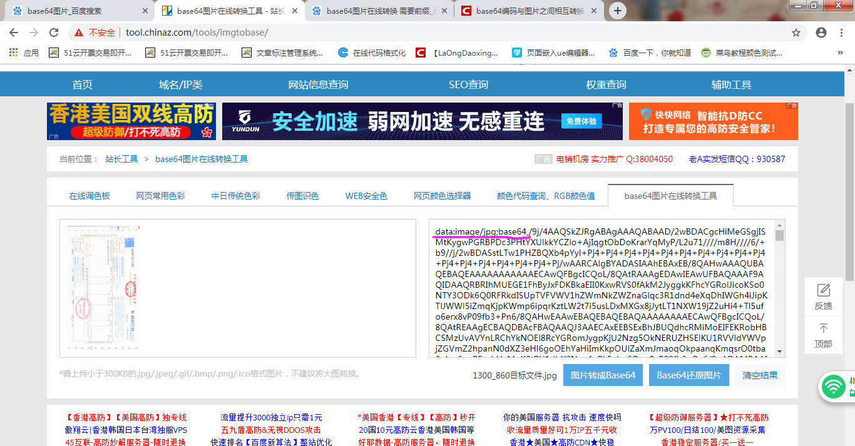Open the Chrome profile avatar
Viewport: 855px width, 446px height.
point(821,32)
